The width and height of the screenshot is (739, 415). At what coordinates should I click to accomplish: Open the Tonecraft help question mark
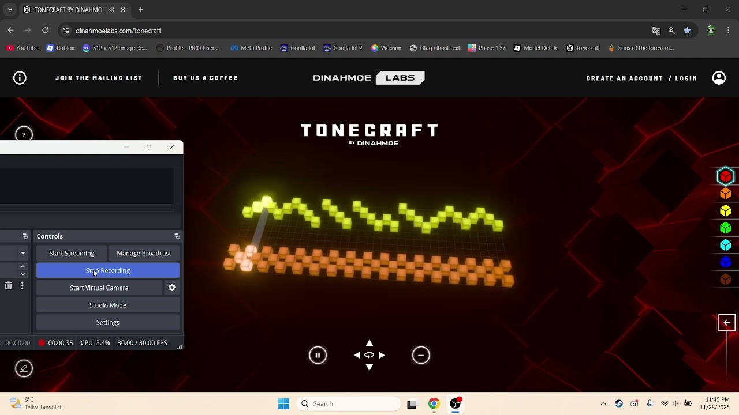tap(24, 135)
